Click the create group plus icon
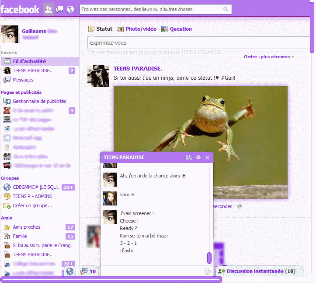Screen dimensions: 316x283 [x=7, y=205]
